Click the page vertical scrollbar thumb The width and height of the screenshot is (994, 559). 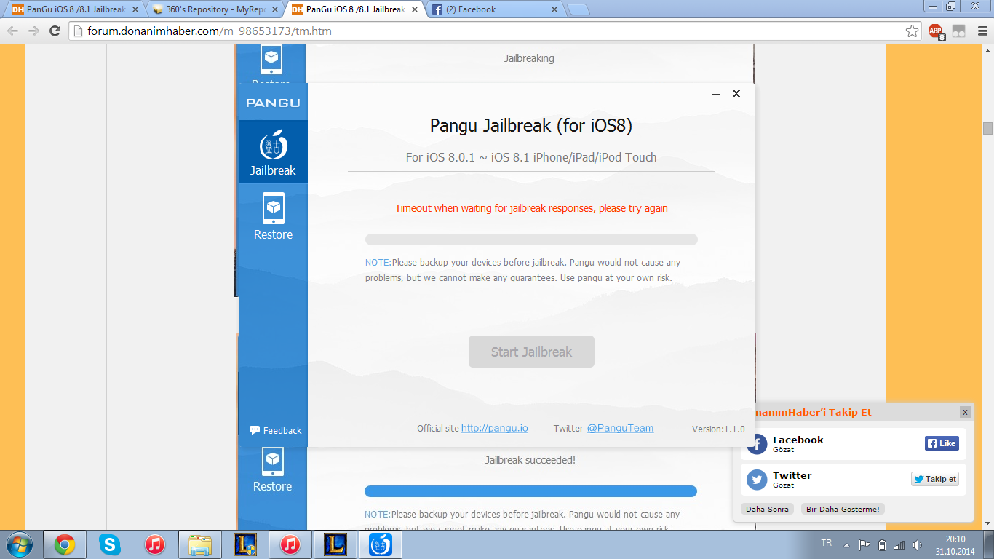coord(987,128)
